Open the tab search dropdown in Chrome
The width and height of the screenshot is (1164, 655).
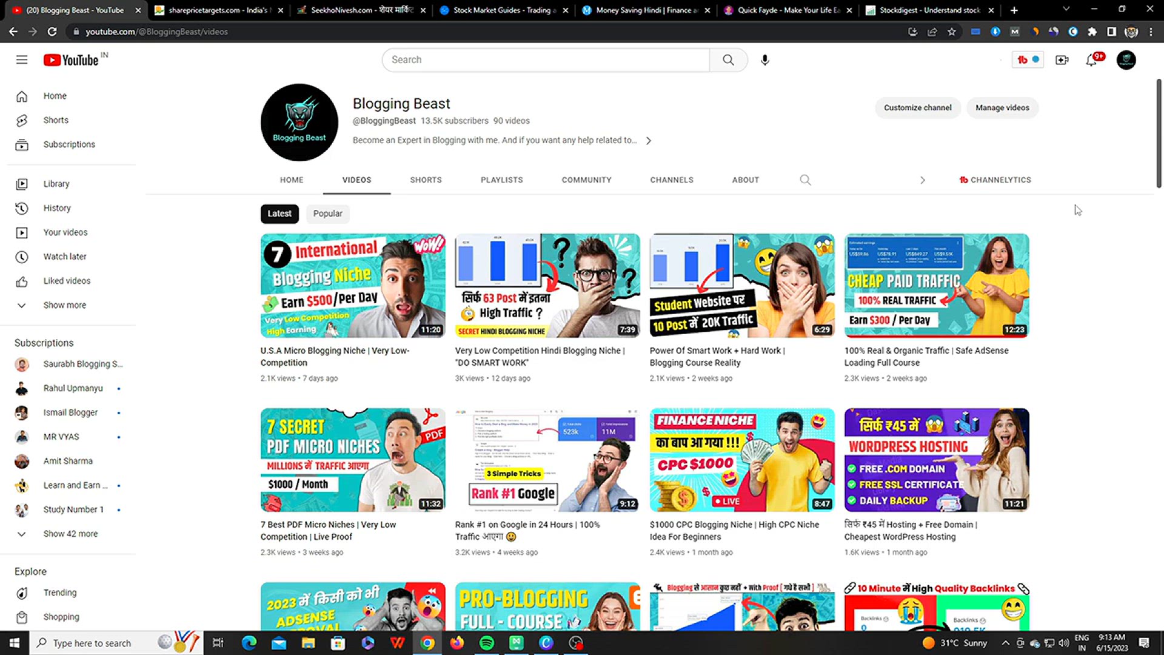1066,10
